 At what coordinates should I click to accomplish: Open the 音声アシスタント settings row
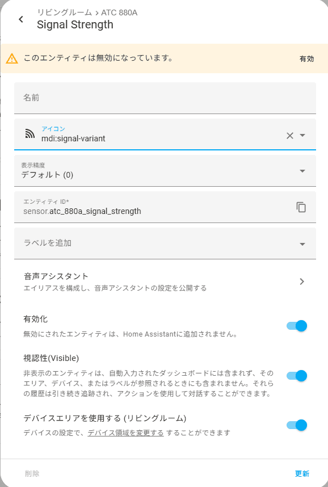pos(165,282)
